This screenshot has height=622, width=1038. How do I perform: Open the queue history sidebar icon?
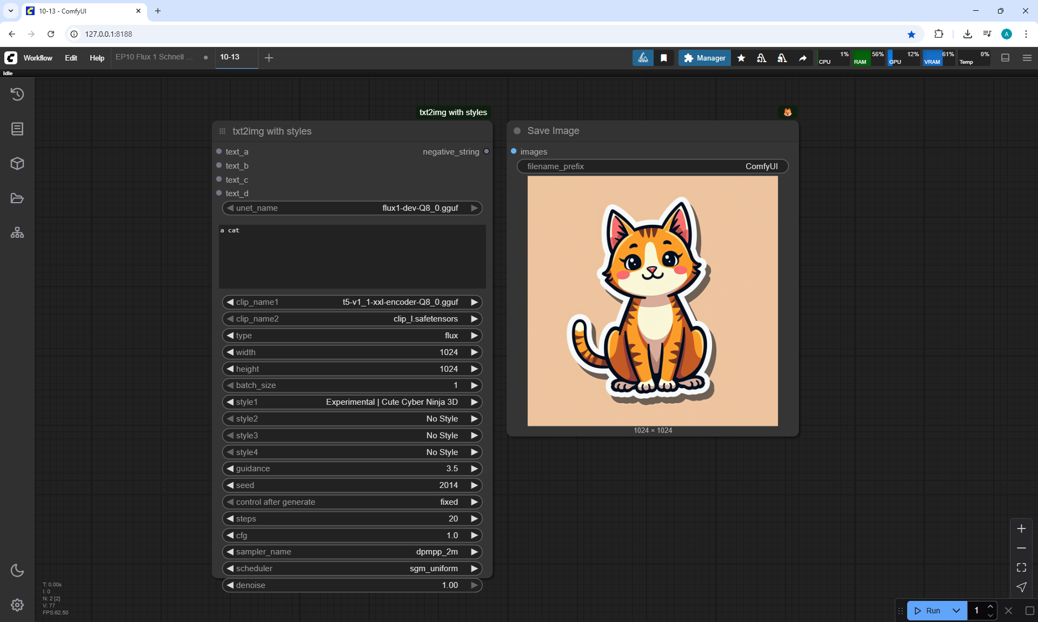point(17,94)
